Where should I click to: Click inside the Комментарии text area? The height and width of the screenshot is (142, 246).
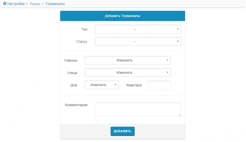138,109
